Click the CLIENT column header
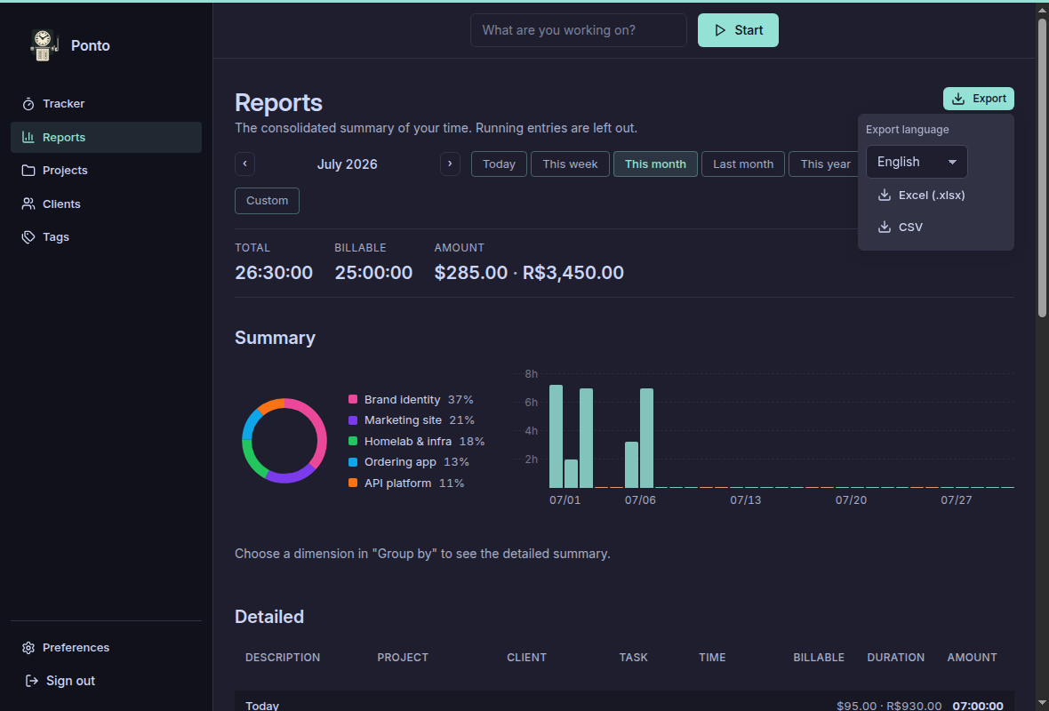 click(x=526, y=658)
